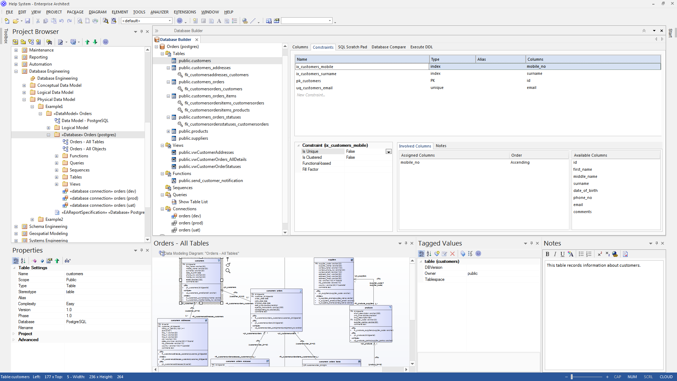Click the Italic button in Notes toolbar

pos(555,254)
